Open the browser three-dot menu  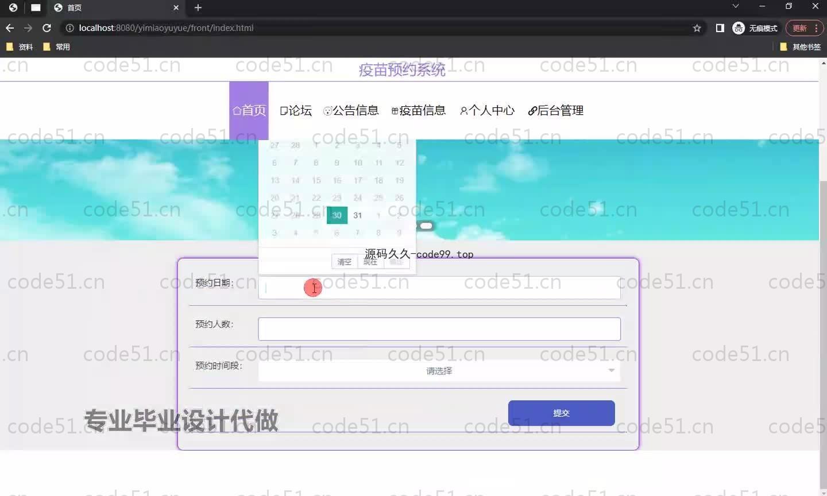817,28
